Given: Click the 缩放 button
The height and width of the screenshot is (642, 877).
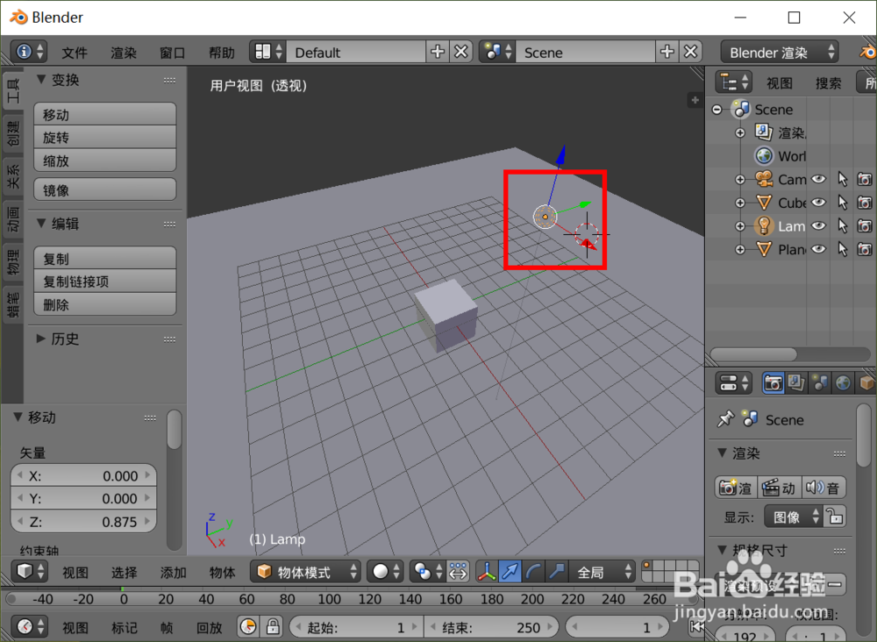Looking at the screenshot, I should point(105,160).
